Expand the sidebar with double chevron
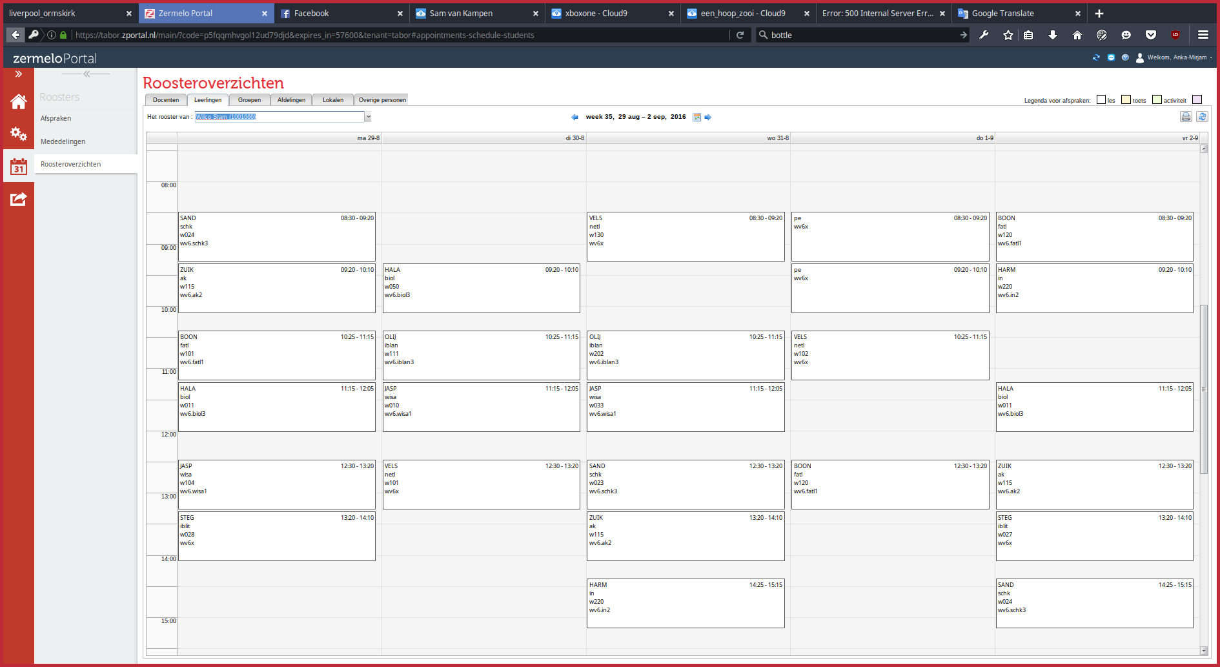Viewport: 1220px width, 667px height. [19, 74]
